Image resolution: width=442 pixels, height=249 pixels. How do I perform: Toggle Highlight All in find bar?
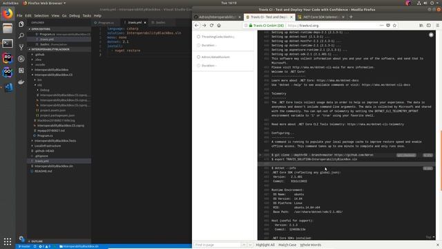(265, 245)
